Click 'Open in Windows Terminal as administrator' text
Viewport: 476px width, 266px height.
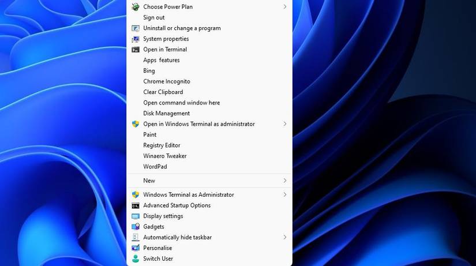point(199,124)
